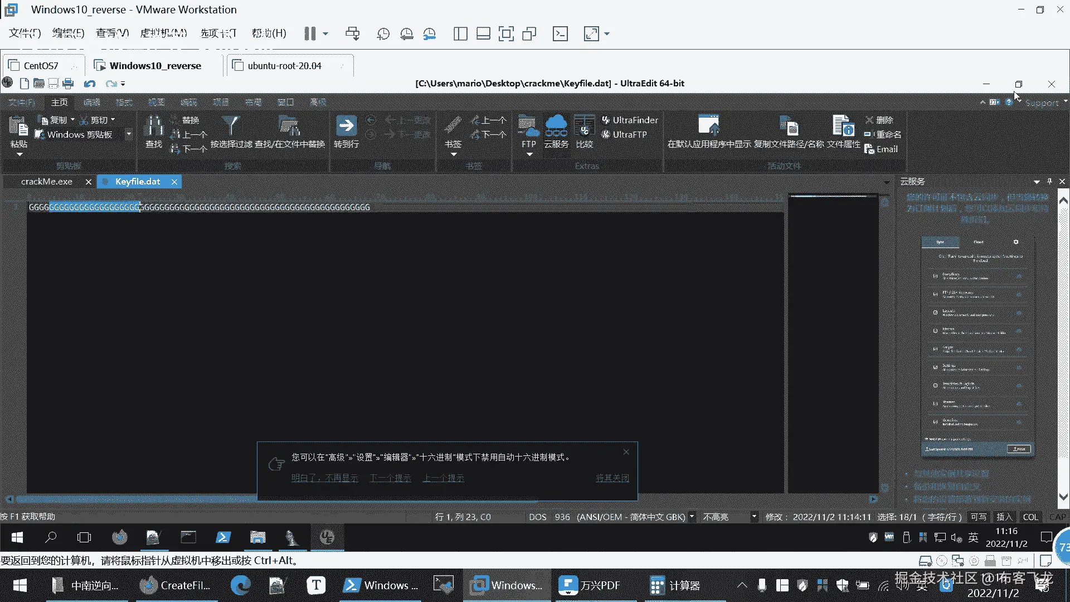Click the 下一个提示 next tip link
Viewport: 1070px width, 602px height.
tap(390, 478)
